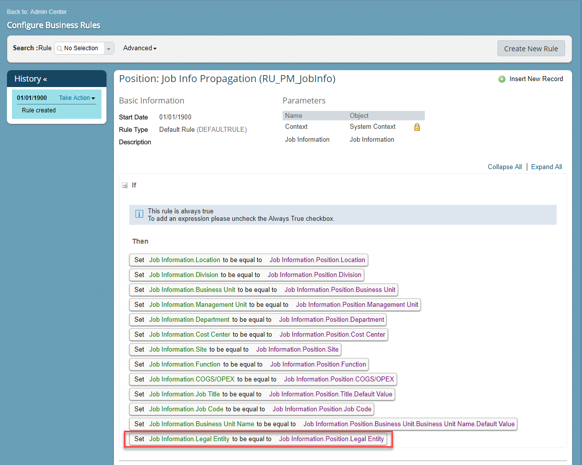Collapse the History panel via its chevron
The height and width of the screenshot is (465, 582).
[x=45, y=79]
